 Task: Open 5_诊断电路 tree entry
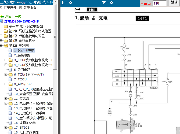coord(22,70)
